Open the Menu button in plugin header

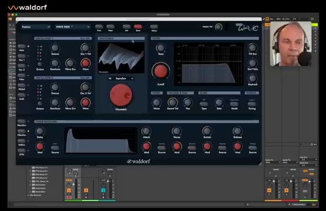click(x=154, y=26)
